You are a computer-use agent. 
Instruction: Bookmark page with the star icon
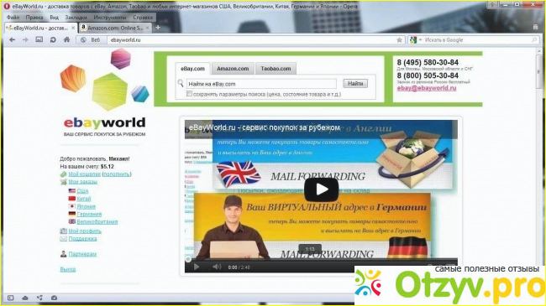[x=399, y=40]
